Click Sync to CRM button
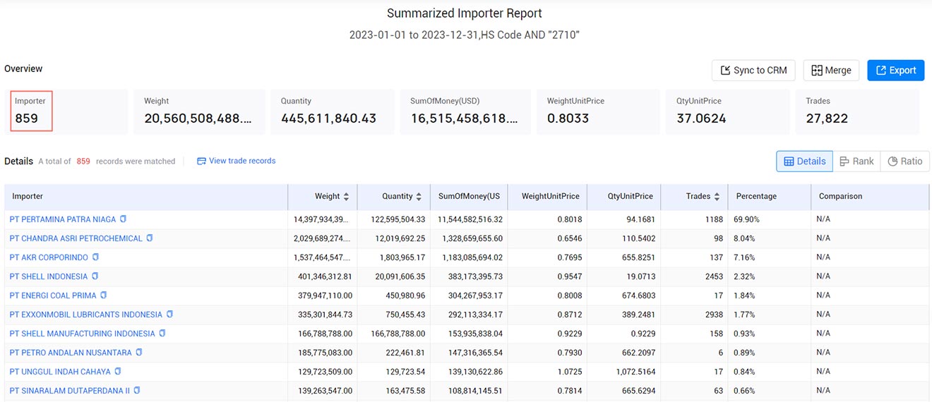Image resolution: width=932 pixels, height=402 pixels. coord(753,71)
